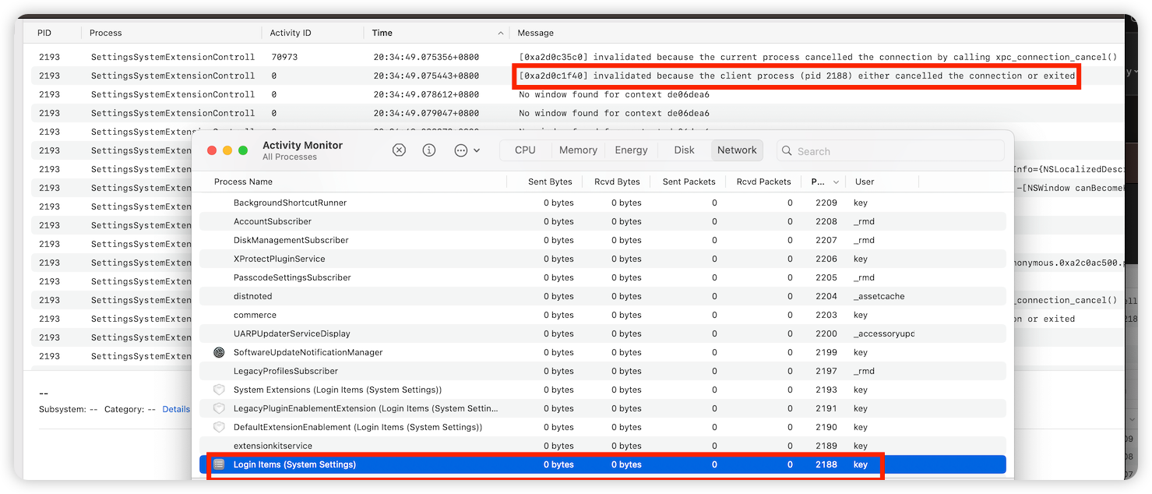This screenshot has height=494, width=1152.
Task: Click the SoftwareUpdateNotificationManager process icon
Action: click(219, 352)
